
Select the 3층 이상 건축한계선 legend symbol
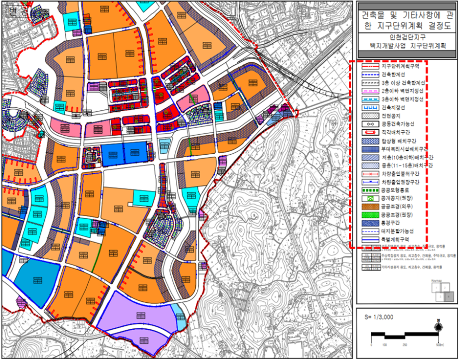[370, 83]
